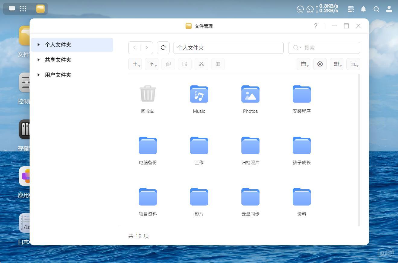Screen dimensions: 398x263
Task: Click the network speed indicator
Action: coord(327,8)
